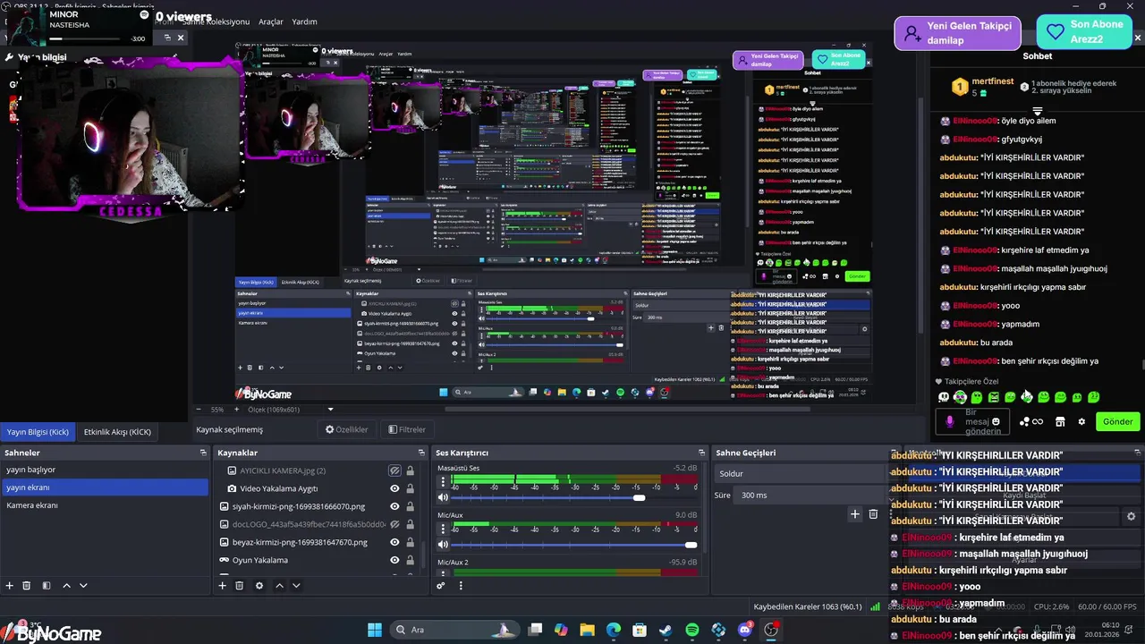Open emoji picker in chat message box
1145x644 pixels.
pos(996,422)
